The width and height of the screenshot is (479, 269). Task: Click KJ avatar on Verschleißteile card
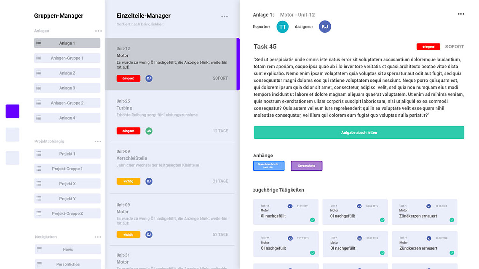pyautogui.click(x=149, y=181)
